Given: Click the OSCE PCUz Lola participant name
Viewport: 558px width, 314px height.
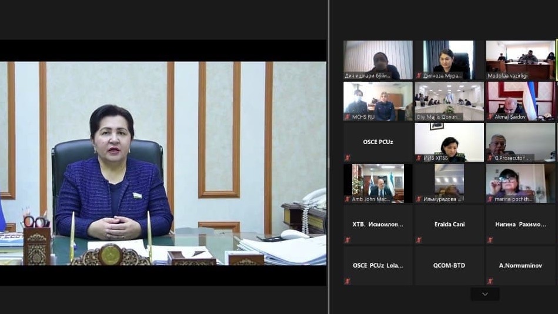Looking at the screenshot, I should coord(378,266).
